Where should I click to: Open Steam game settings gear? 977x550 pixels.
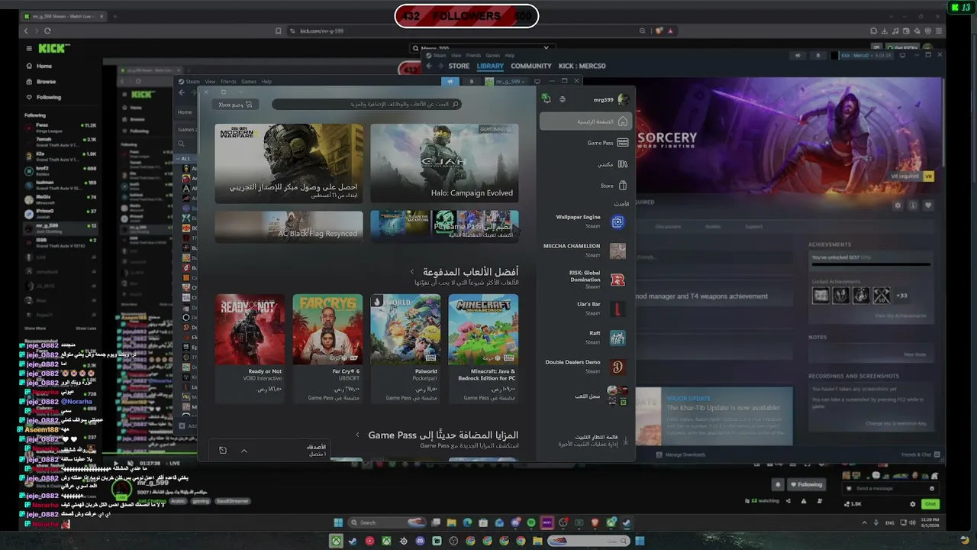(898, 205)
